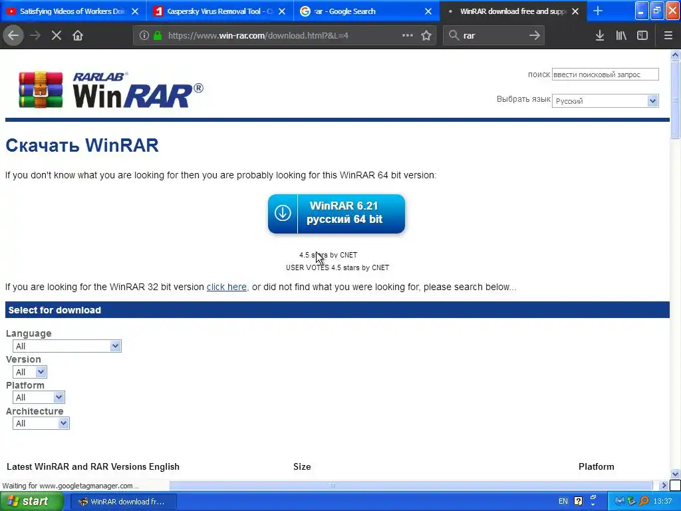Screen dimensions: 681x511
Task: Switch to rar - Google Search tab
Action: coord(366,11)
